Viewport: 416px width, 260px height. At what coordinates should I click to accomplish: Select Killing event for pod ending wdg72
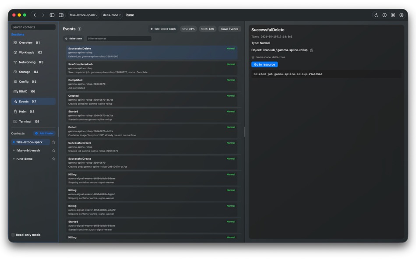tap(152, 210)
